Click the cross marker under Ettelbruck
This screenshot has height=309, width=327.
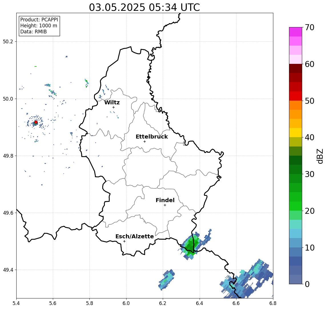coord(145,142)
